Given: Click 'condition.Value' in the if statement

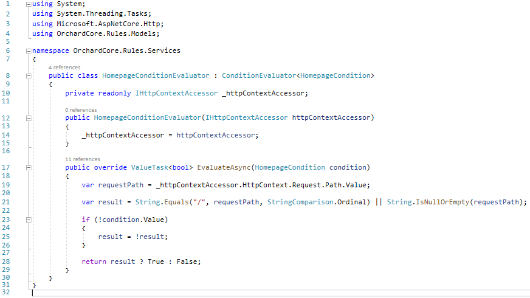Looking at the screenshot, I should 133,220.
